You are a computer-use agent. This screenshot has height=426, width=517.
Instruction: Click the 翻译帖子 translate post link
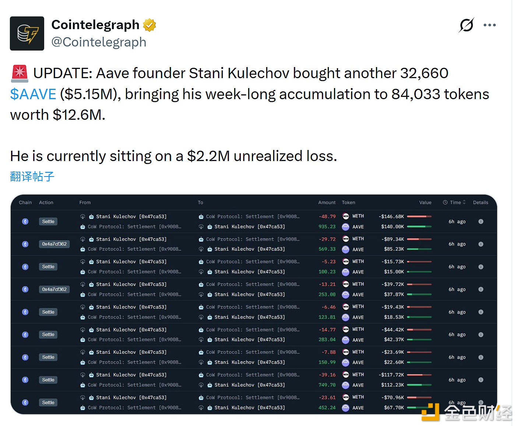[x=32, y=177]
